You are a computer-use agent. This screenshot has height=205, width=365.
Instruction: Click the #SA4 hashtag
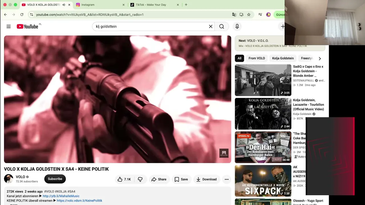coord(71,192)
